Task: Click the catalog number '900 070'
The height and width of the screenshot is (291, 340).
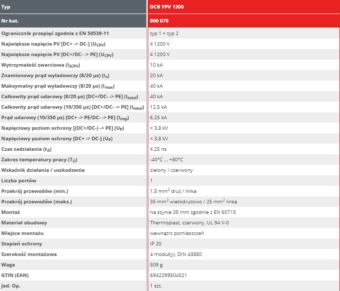Action: point(159,21)
